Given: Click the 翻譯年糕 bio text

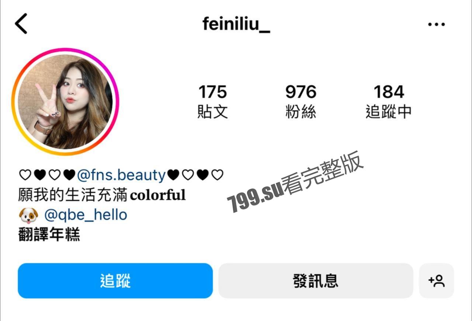Looking at the screenshot, I should 49,234.
